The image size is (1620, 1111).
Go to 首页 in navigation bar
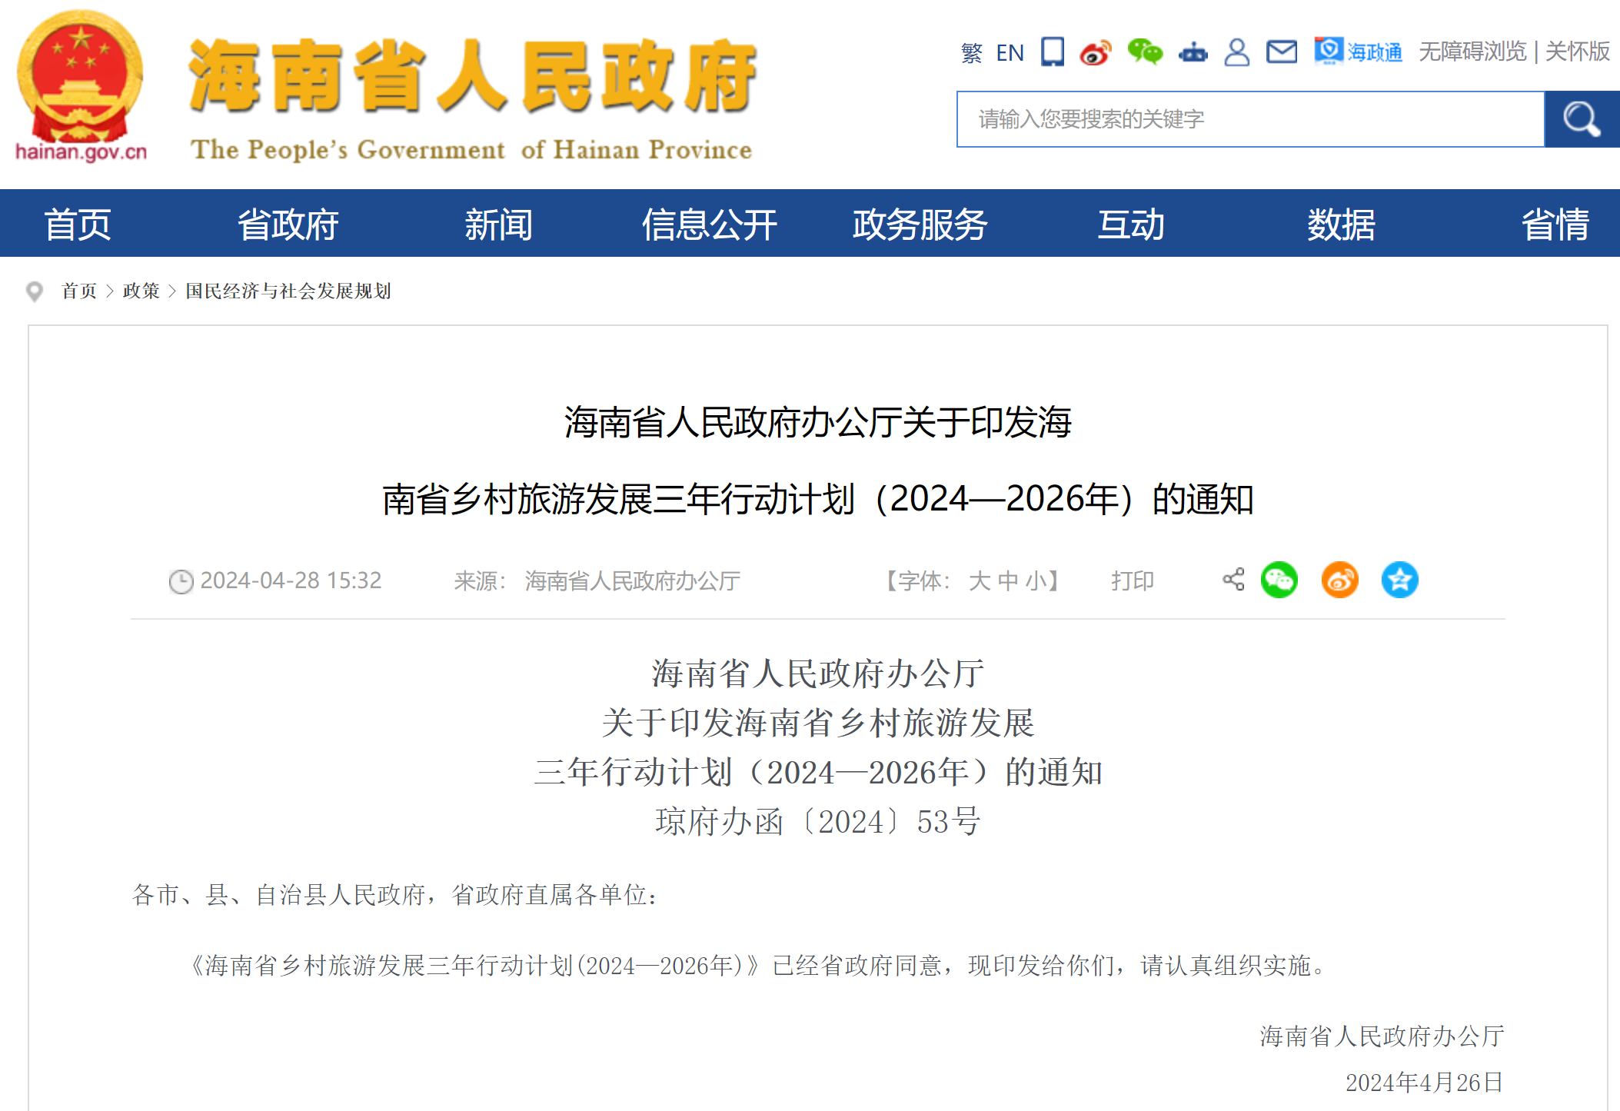(78, 225)
